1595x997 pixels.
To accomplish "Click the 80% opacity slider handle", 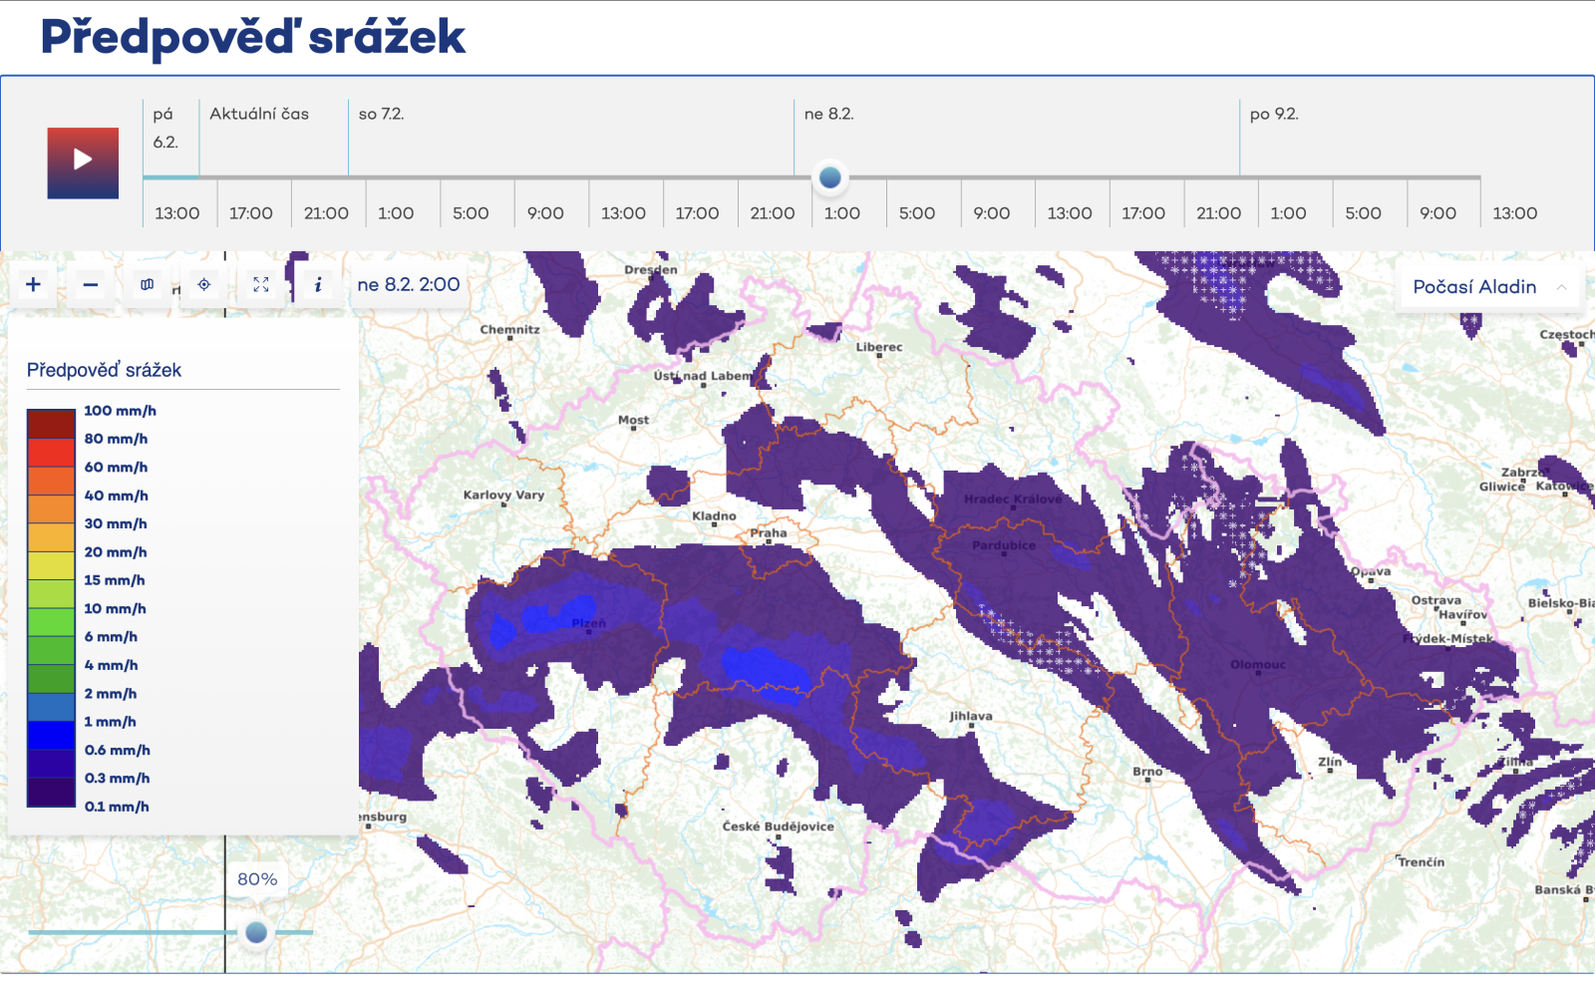I will click(256, 932).
